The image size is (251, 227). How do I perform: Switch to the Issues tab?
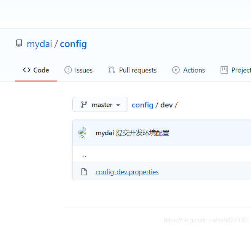[x=78, y=70]
